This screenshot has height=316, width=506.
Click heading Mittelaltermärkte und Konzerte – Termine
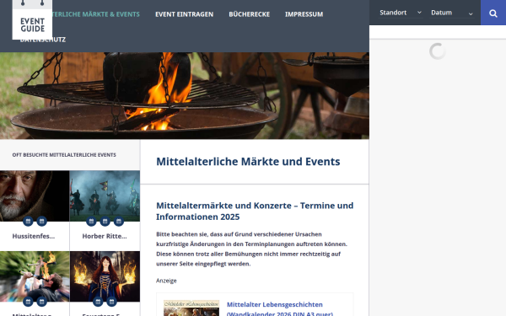click(255, 211)
